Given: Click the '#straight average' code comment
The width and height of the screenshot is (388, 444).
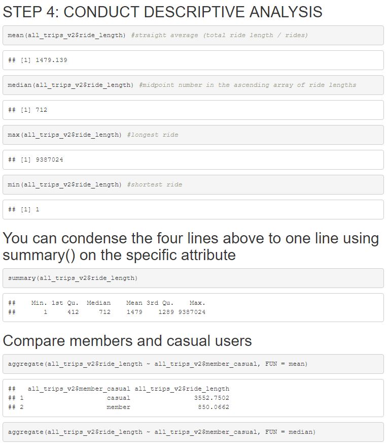Looking at the screenshot, I should [219, 35].
